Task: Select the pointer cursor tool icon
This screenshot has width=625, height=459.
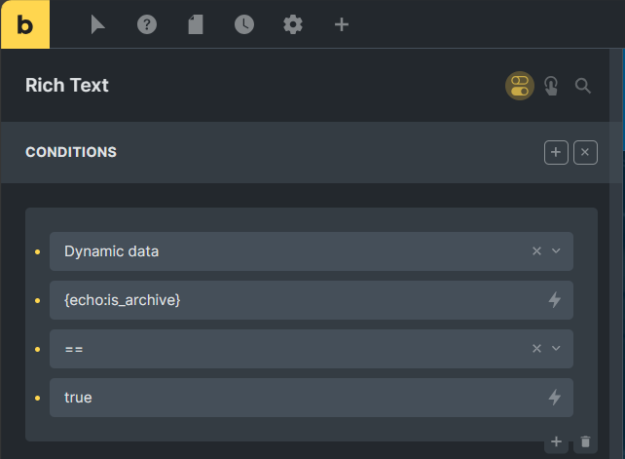Action: point(97,24)
